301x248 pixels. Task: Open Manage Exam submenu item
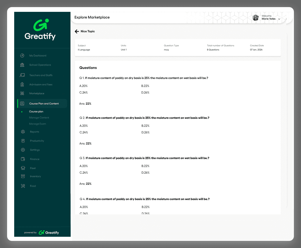pos(38,124)
